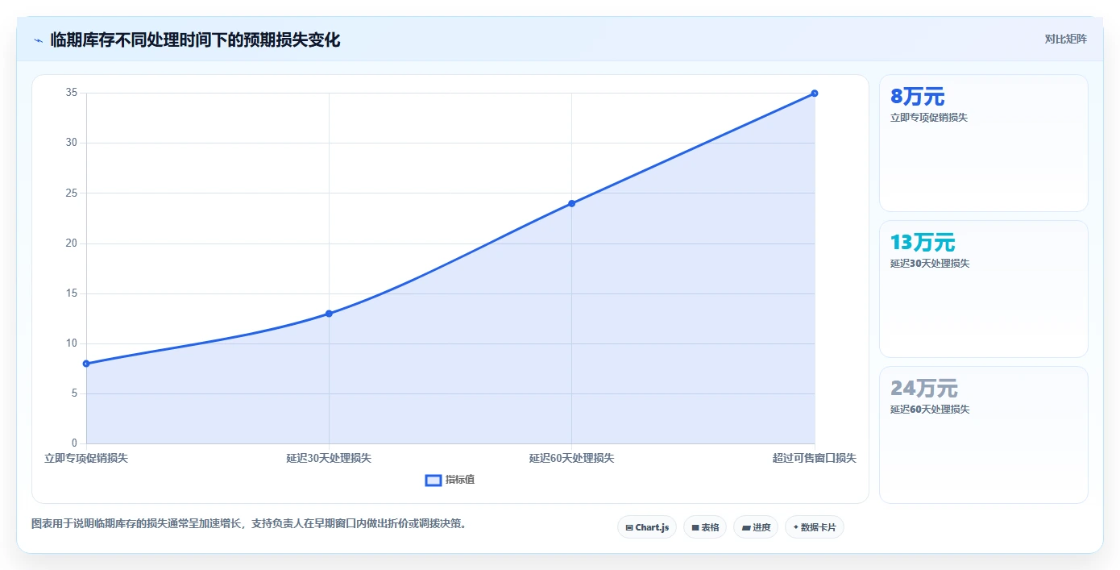
Task: Click the y-axis value 35
Action: 72,93
